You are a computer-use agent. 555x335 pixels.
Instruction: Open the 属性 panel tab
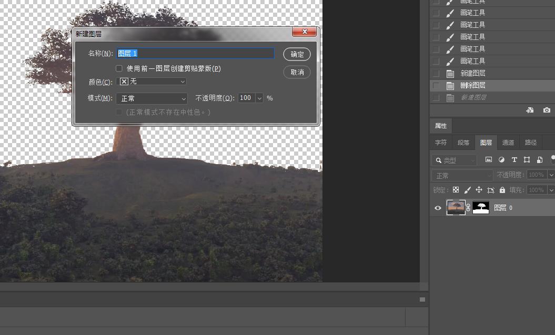click(x=441, y=126)
